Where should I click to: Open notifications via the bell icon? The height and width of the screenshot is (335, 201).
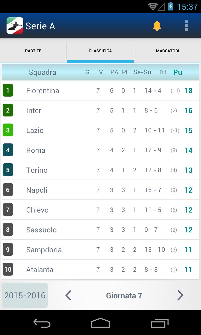pos(157,25)
